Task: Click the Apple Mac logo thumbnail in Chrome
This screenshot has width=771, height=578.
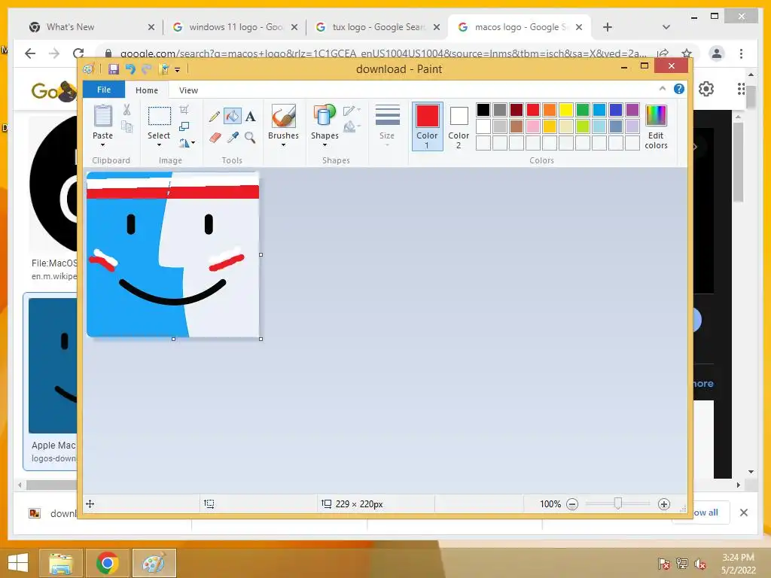Action: click(53, 365)
